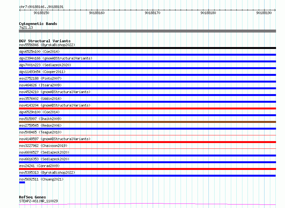Open variant nsv4148597 (gnomADStructuralVariants)
Screen dimensions: 285x208
(x=55, y=139)
